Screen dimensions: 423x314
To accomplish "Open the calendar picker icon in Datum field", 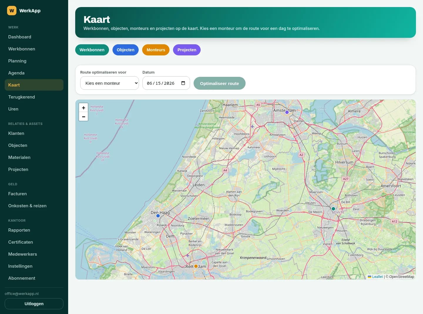I will (x=183, y=83).
